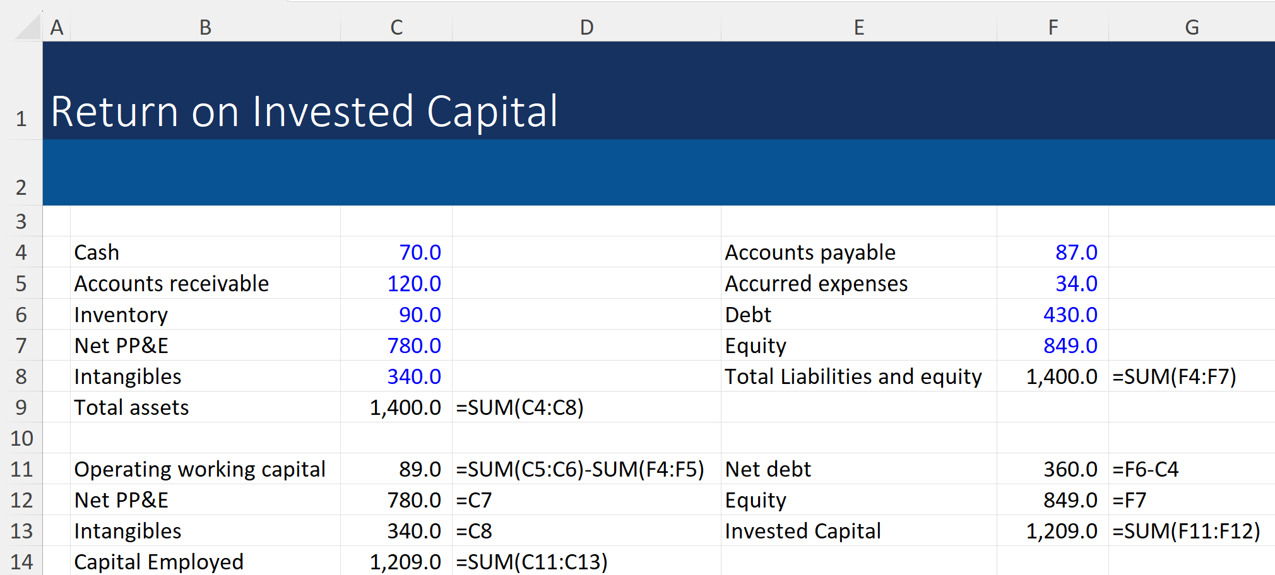Click the Select All corner triangle
Image resolution: width=1275 pixels, height=575 pixels.
tap(28, 27)
